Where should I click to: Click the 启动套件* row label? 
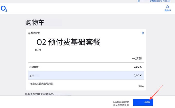pyautogui.click(x=34, y=67)
